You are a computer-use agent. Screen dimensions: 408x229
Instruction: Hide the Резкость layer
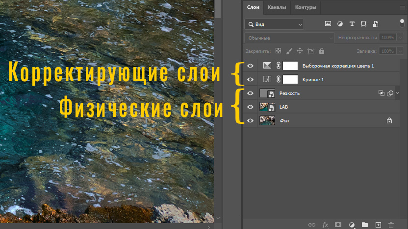[250, 93]
